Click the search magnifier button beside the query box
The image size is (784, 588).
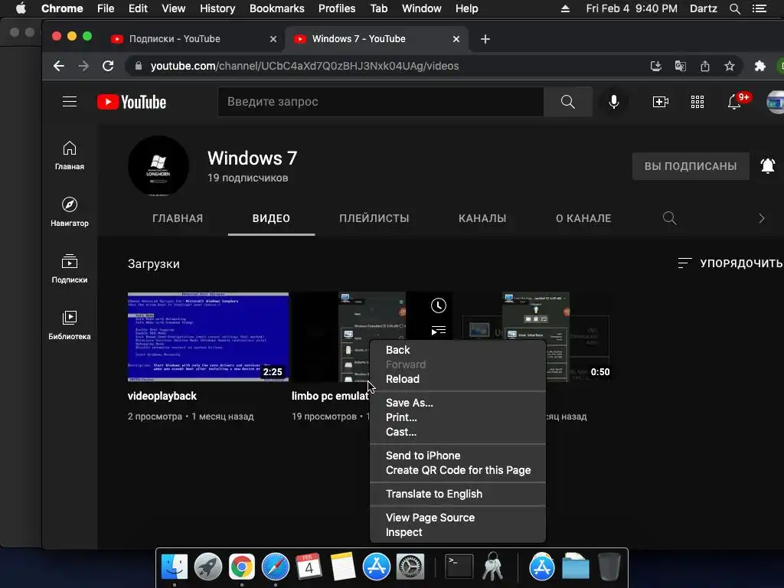pos(568,102)
